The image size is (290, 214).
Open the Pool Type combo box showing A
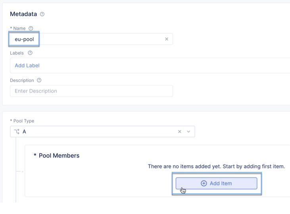tap(95, 132)
